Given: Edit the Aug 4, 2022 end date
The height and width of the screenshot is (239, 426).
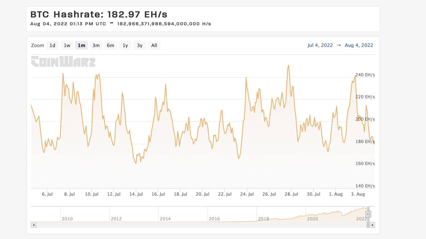Looking at the screenshot, I should 359,45.
